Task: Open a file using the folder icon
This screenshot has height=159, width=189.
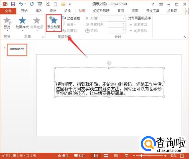Action: click(63, 4)
